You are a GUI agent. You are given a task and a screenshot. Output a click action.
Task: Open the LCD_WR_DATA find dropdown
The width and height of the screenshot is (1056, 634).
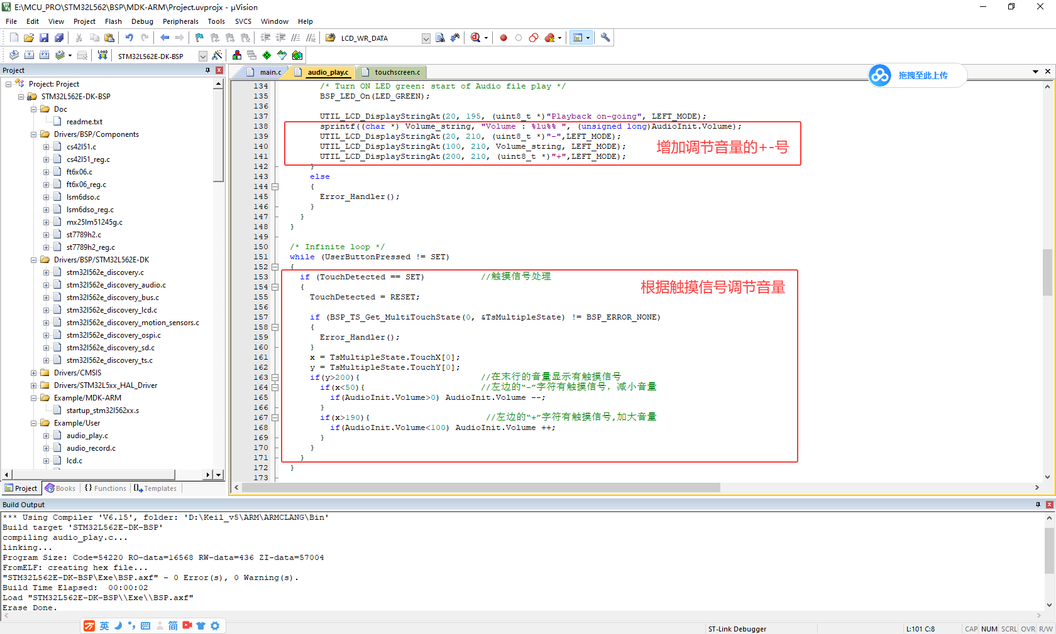coord(426,38)
